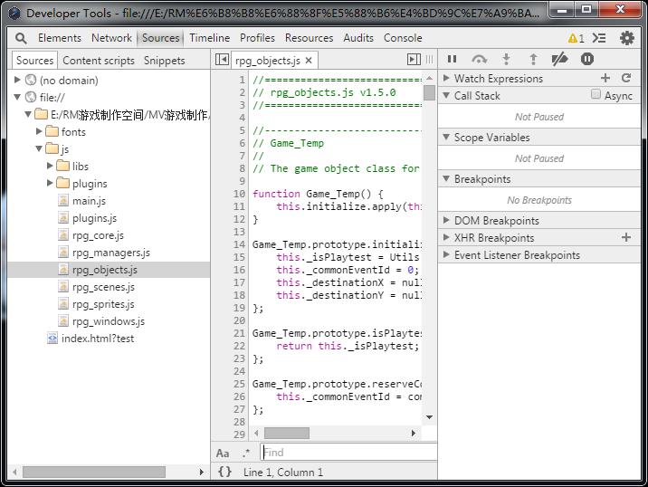
Task: Pretty print the source with braces icon
Action: pyautogui.click(x=224, y=472)
